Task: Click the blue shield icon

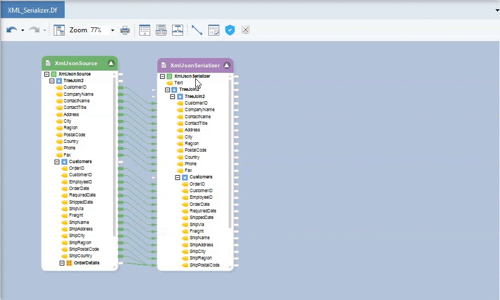Action: (230, 30)
